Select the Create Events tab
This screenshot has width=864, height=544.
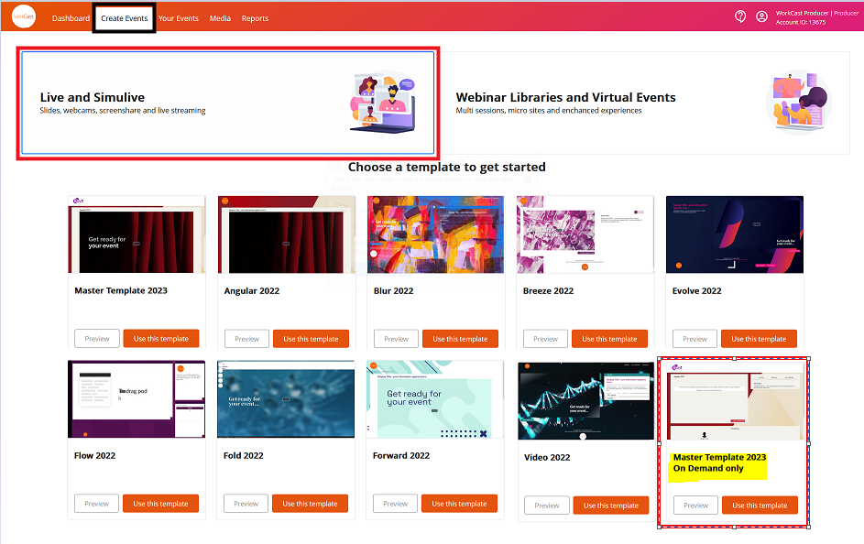124,18
